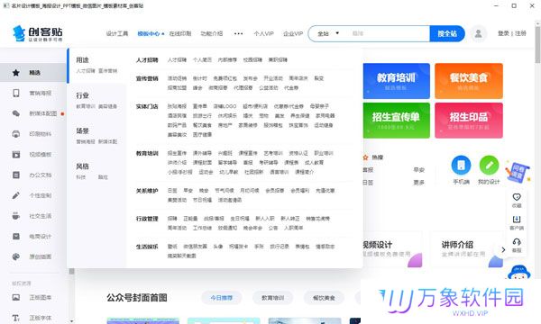Viewport: 541px width, 324px height.
Task: Click the more options ellipsis in top navigation
Action: click(238, 33)
